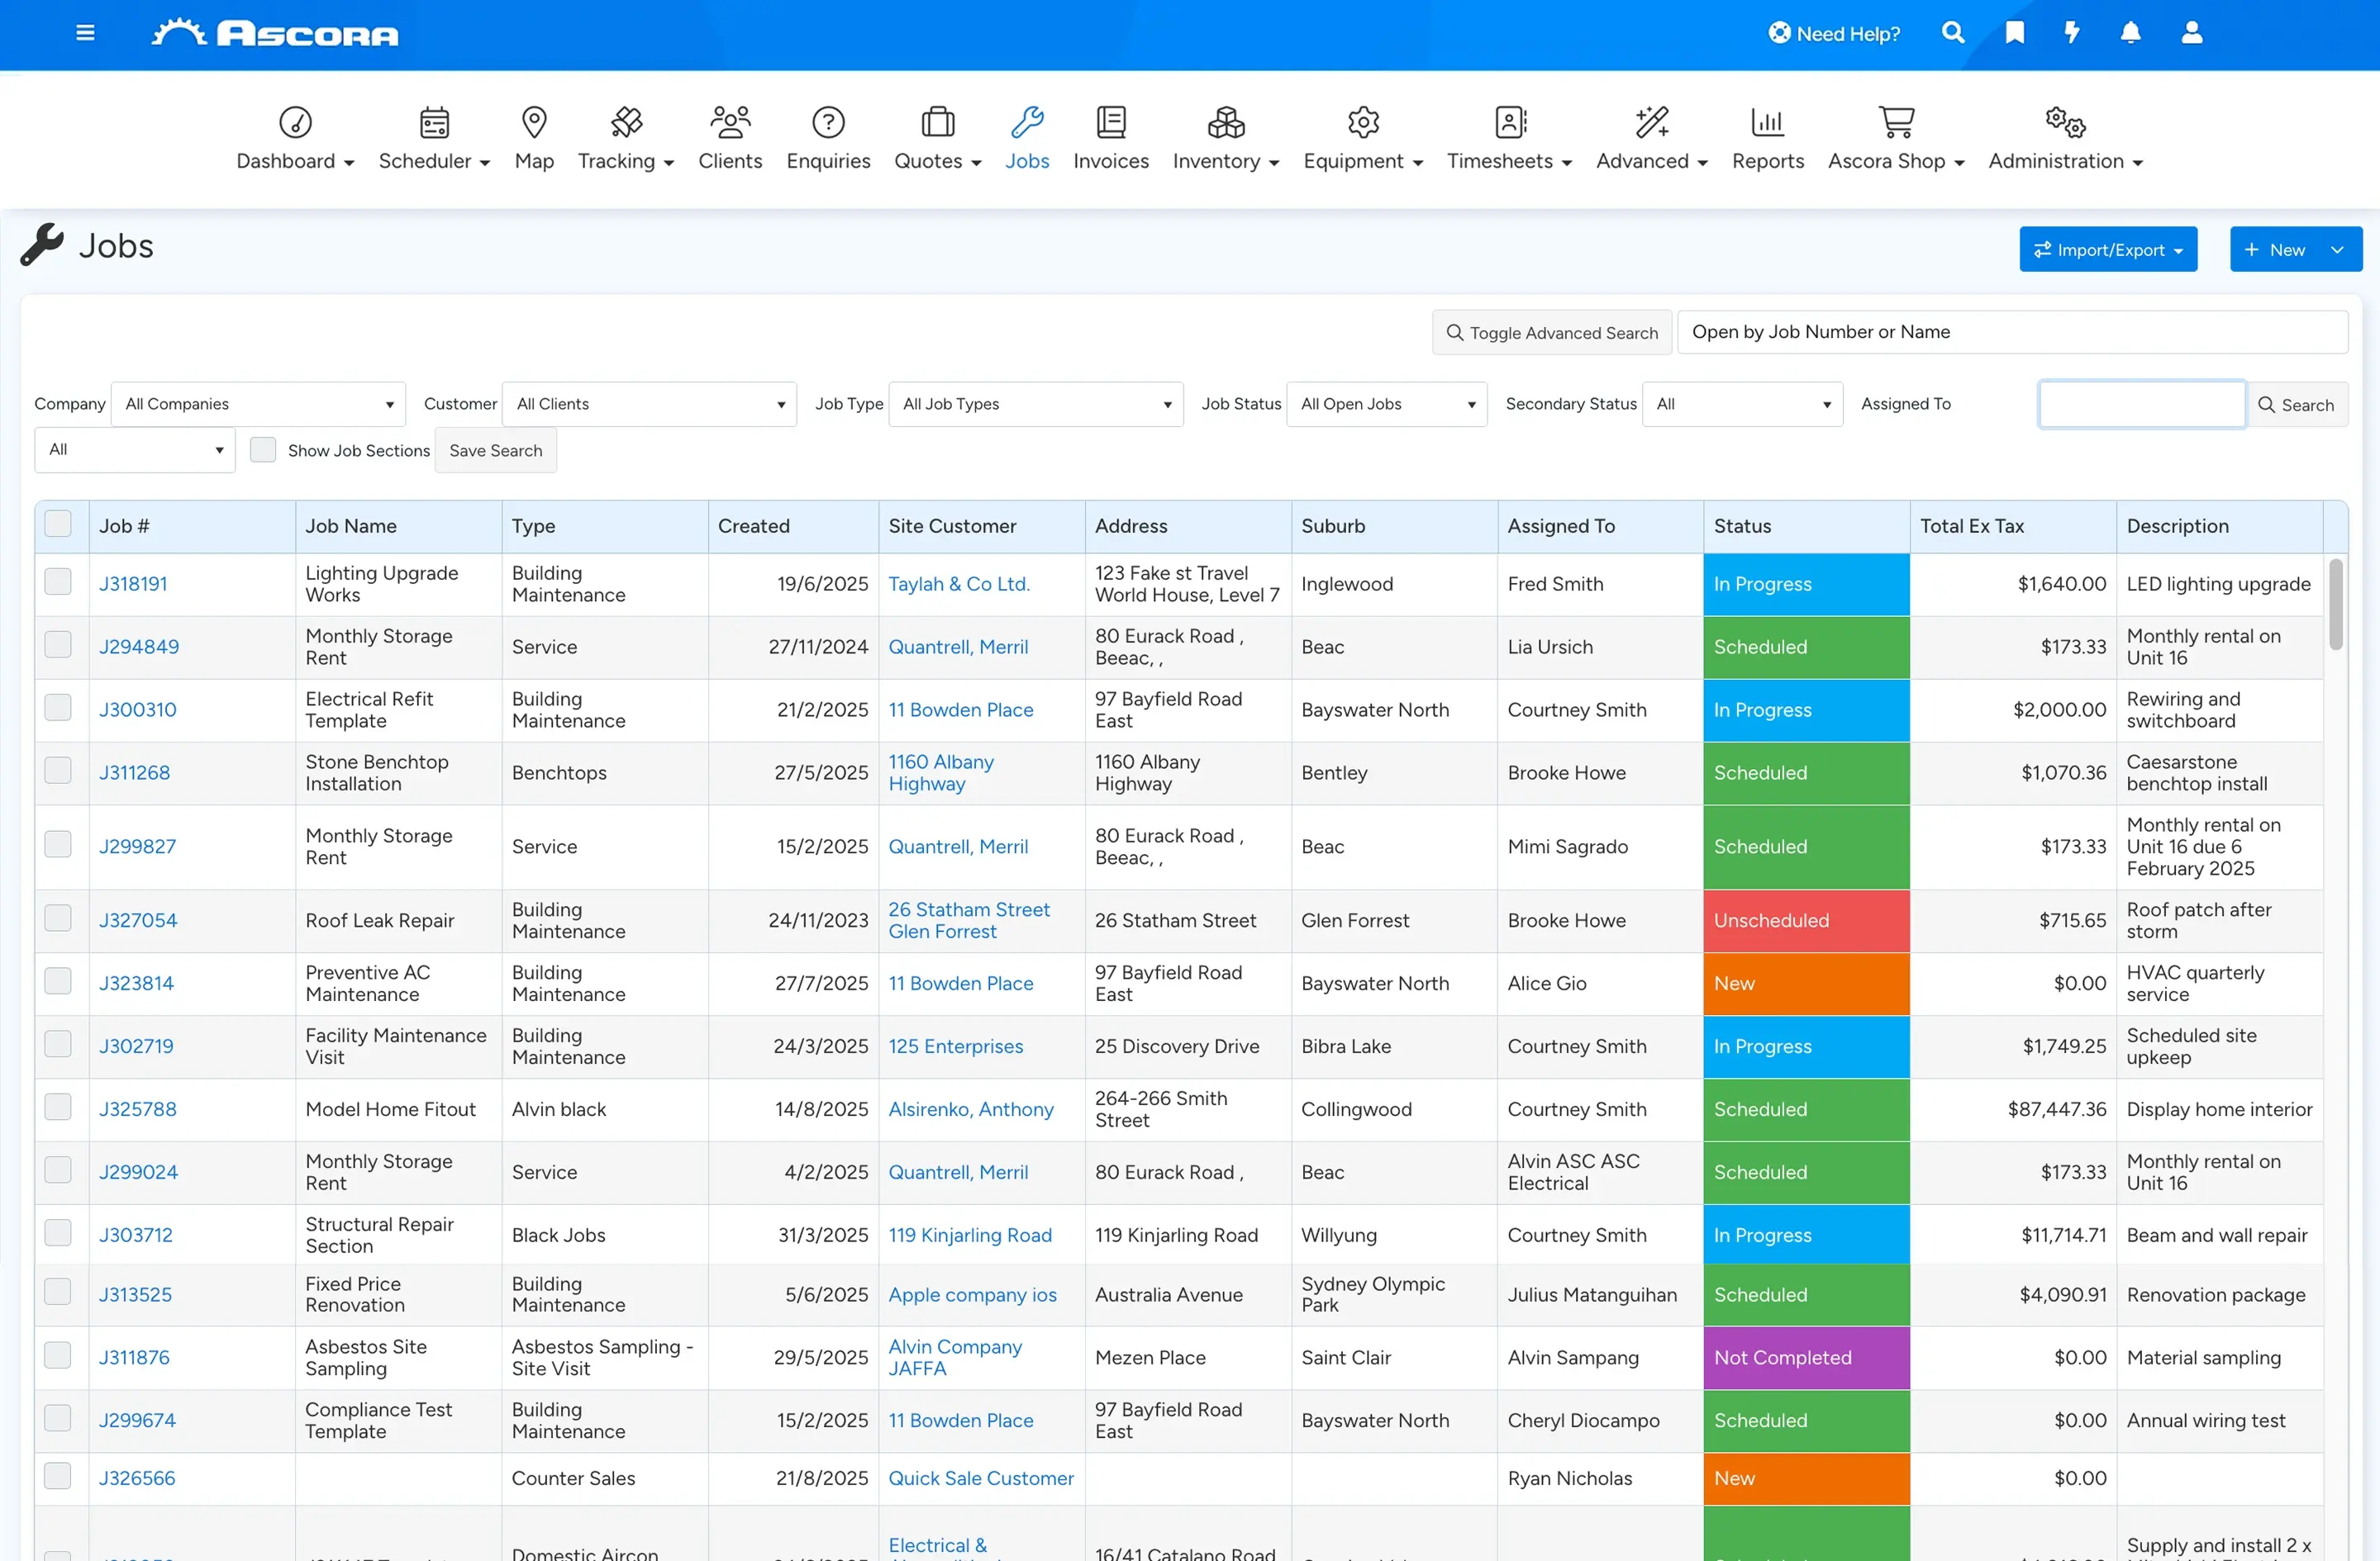
Task: Click the Open by Job Number or Name field
Action: (2012, 332)
